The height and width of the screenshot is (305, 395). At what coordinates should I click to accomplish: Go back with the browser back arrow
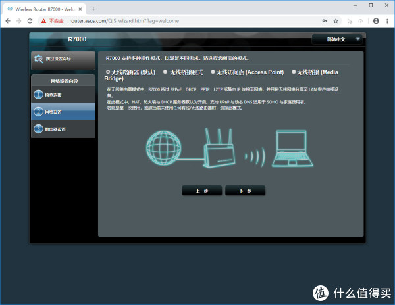(8, 21)
